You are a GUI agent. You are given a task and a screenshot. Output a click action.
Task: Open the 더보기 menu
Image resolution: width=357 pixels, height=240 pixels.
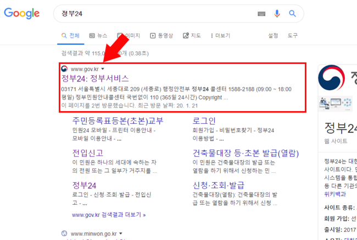220,36
